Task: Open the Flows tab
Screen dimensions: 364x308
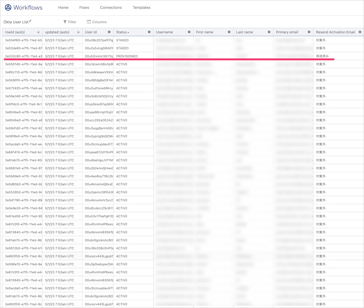Action: tap(84, 8)
